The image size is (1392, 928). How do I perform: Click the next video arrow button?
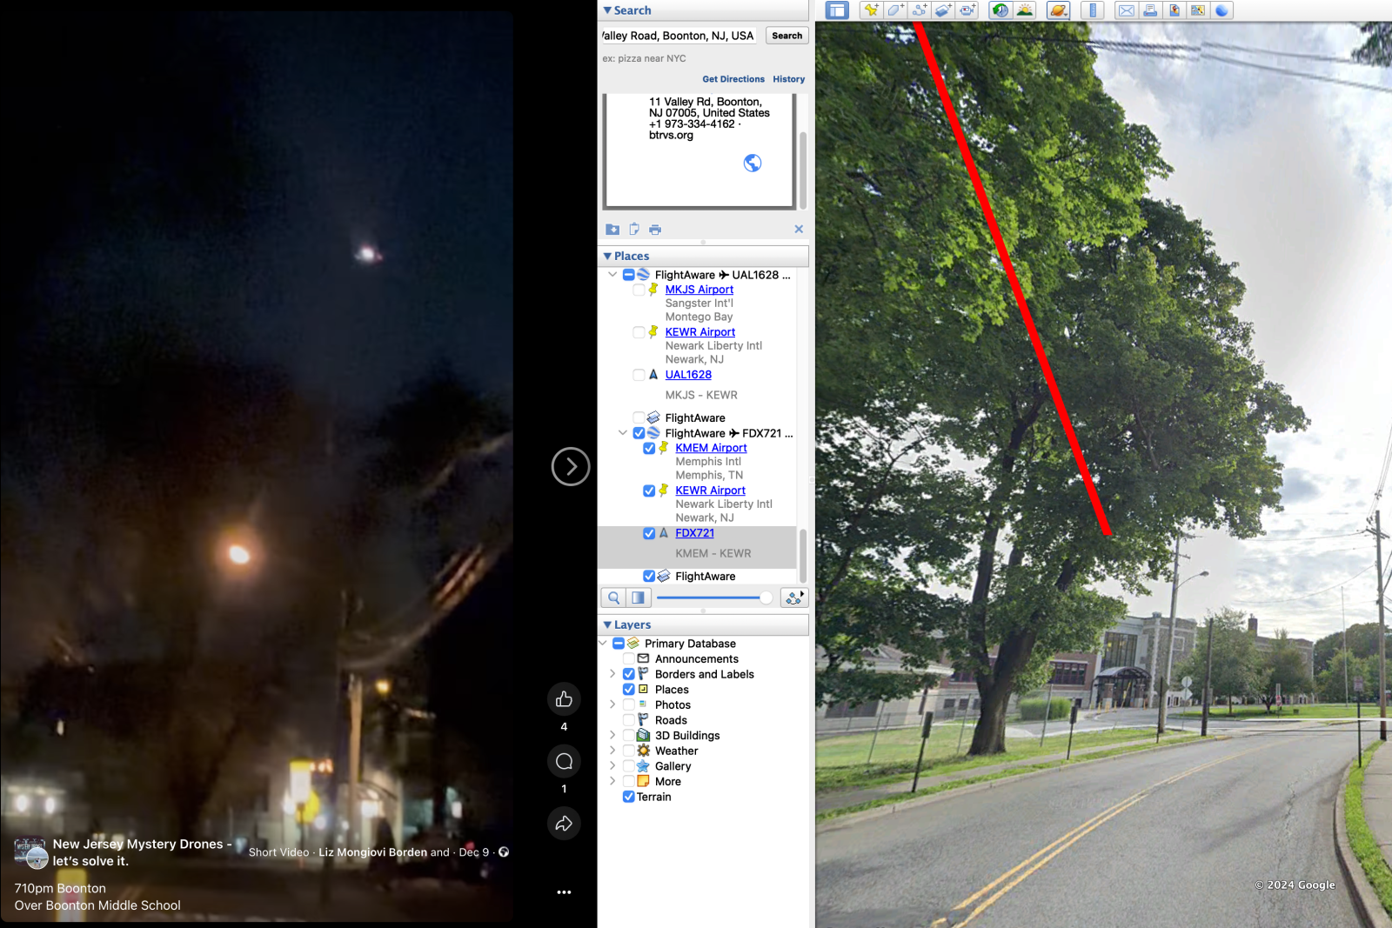(x=571, y=467)
